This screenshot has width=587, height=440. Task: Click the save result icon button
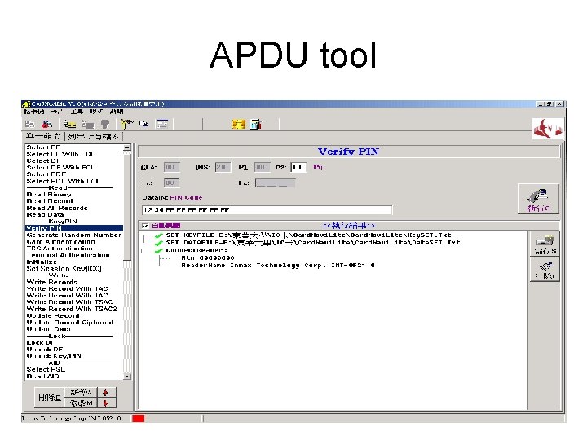click(x=545, y=244)
